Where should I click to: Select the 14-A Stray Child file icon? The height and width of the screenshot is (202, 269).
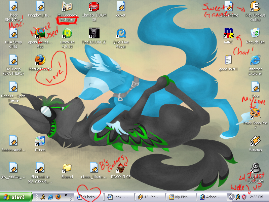tap(13, 33)
